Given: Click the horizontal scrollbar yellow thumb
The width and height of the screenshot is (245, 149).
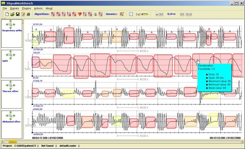Looking at the screenshot, I should coord(13,142).
